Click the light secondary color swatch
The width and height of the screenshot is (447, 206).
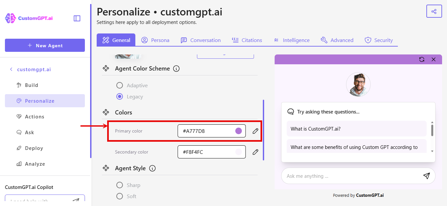click(239, 152)
